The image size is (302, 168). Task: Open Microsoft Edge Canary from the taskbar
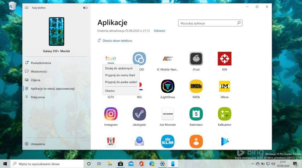pyautogui.click(x=152, y=164)
